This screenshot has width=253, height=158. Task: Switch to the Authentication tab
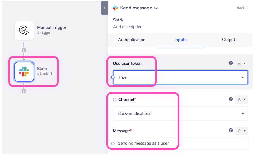pyautogui.click(x=132, y=40)
